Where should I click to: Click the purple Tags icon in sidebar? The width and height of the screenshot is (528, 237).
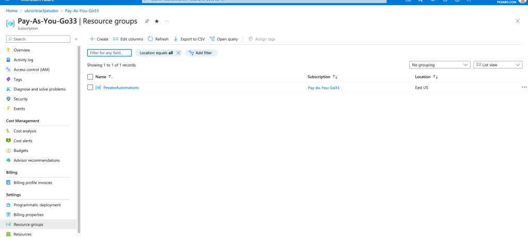[8, 79]
